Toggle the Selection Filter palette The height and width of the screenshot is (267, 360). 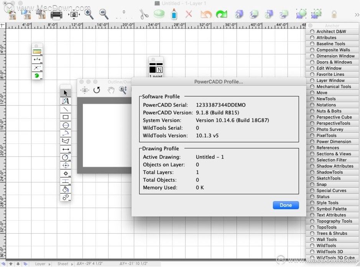(332, 160)
